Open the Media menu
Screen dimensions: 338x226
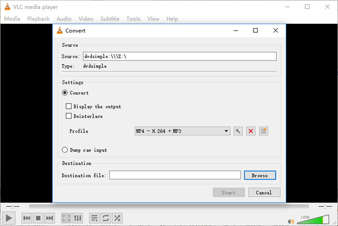click(12, 19)
